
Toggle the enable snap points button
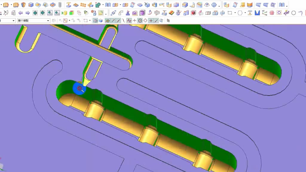point(108,21)
